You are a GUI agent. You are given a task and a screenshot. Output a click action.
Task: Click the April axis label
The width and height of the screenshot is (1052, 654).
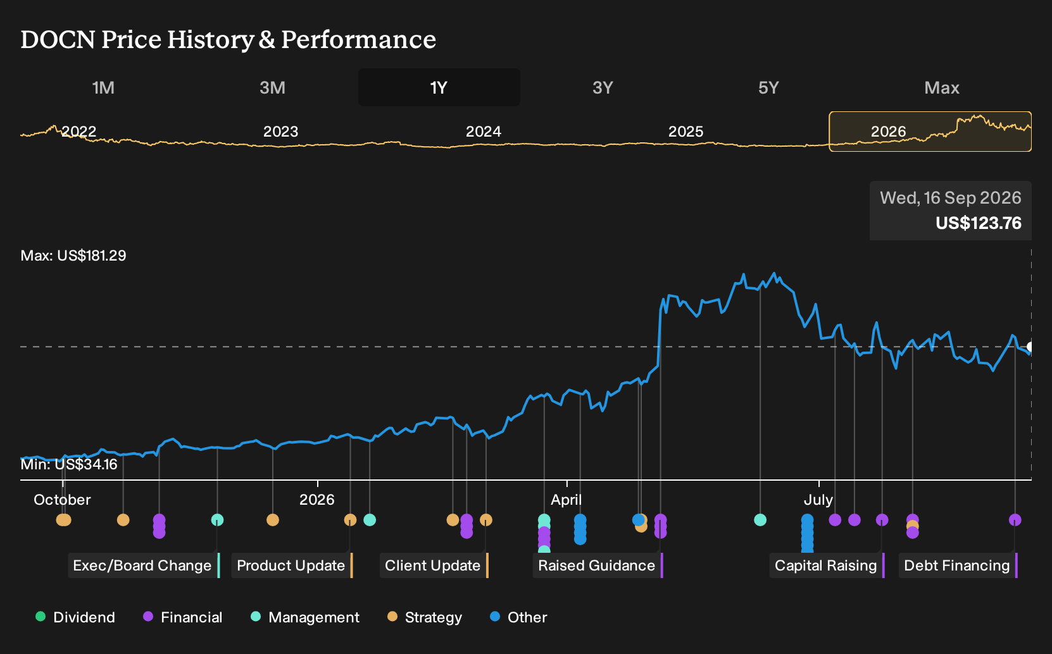click(x=566, y=500)
